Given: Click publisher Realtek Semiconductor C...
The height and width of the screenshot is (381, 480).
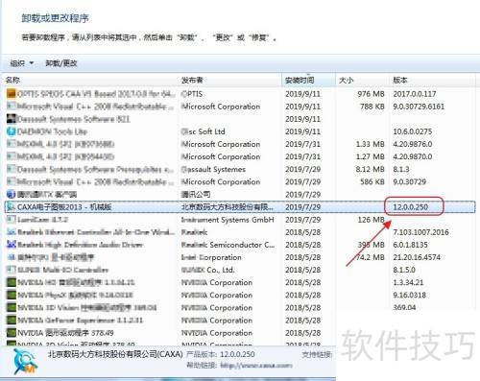Looking at the screenshot, I should pos(228,245).
